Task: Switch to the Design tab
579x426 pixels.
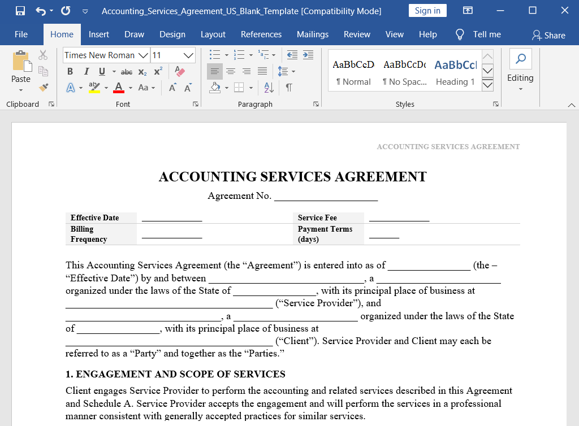Action: tap(172, 34)
